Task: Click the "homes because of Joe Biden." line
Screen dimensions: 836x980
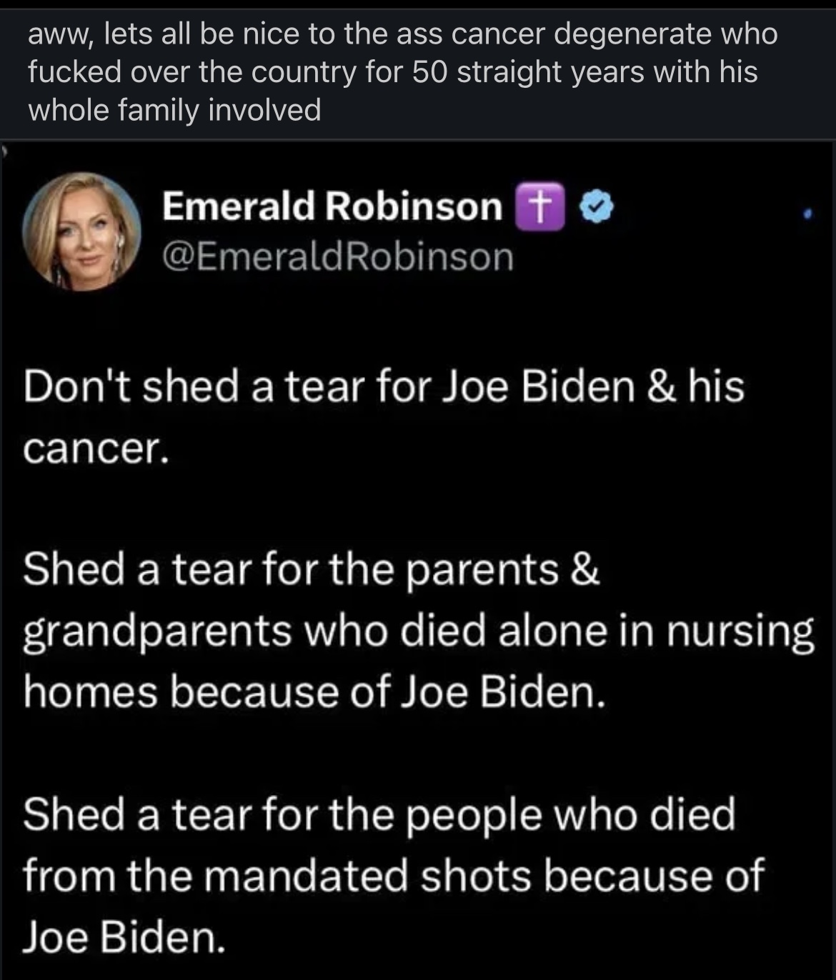Action: 314,693
